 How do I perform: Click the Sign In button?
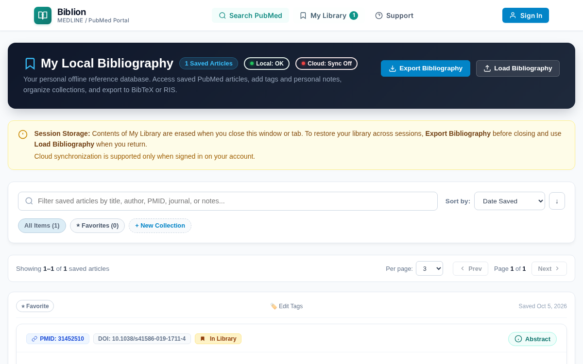pyautogui.click(x=526, y=16)
